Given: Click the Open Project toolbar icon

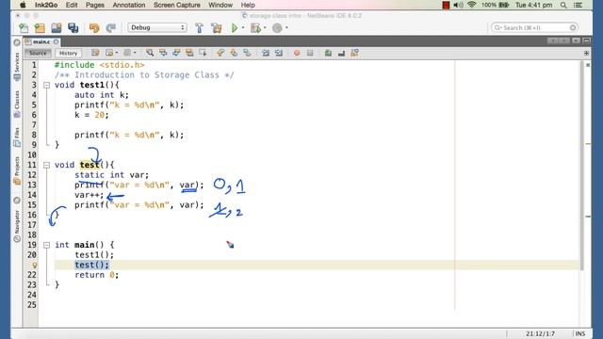Looking at the screenshot, I should tap(57, 27).
